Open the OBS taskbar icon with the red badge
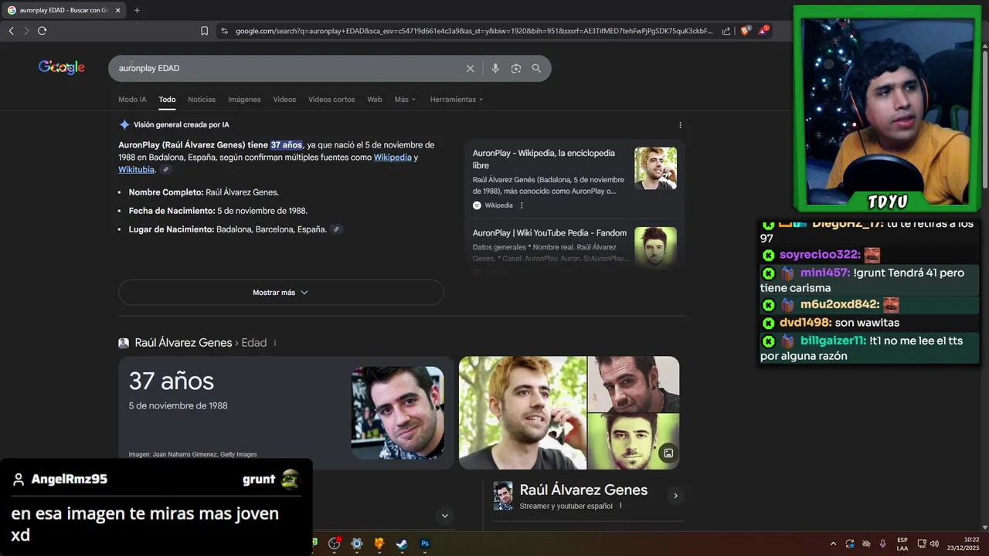Viewport: 989px width, 556px height. click(x=335, y=544)
